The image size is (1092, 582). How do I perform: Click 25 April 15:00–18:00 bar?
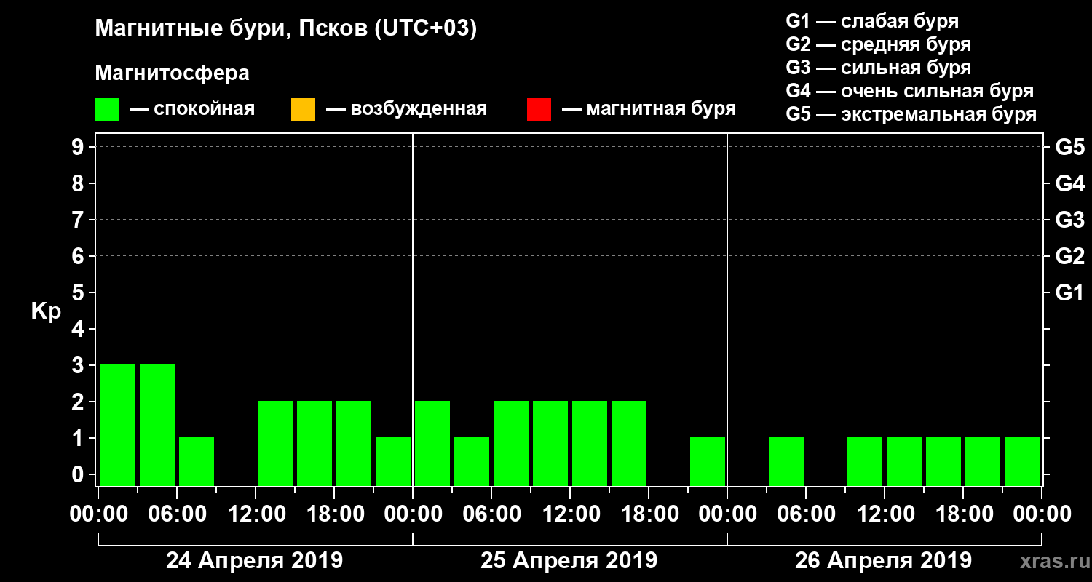click(629, 443)
